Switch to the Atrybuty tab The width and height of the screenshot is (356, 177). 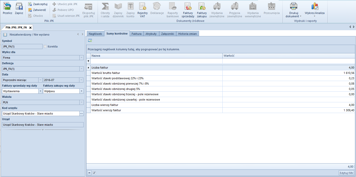click(x=151, y=34)
